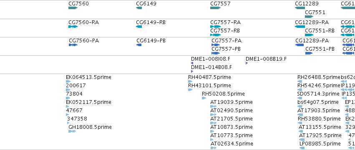Click the CG7560-PA protein glyph
The width and height of the screenshot is (355, 150).
(73, 45)
